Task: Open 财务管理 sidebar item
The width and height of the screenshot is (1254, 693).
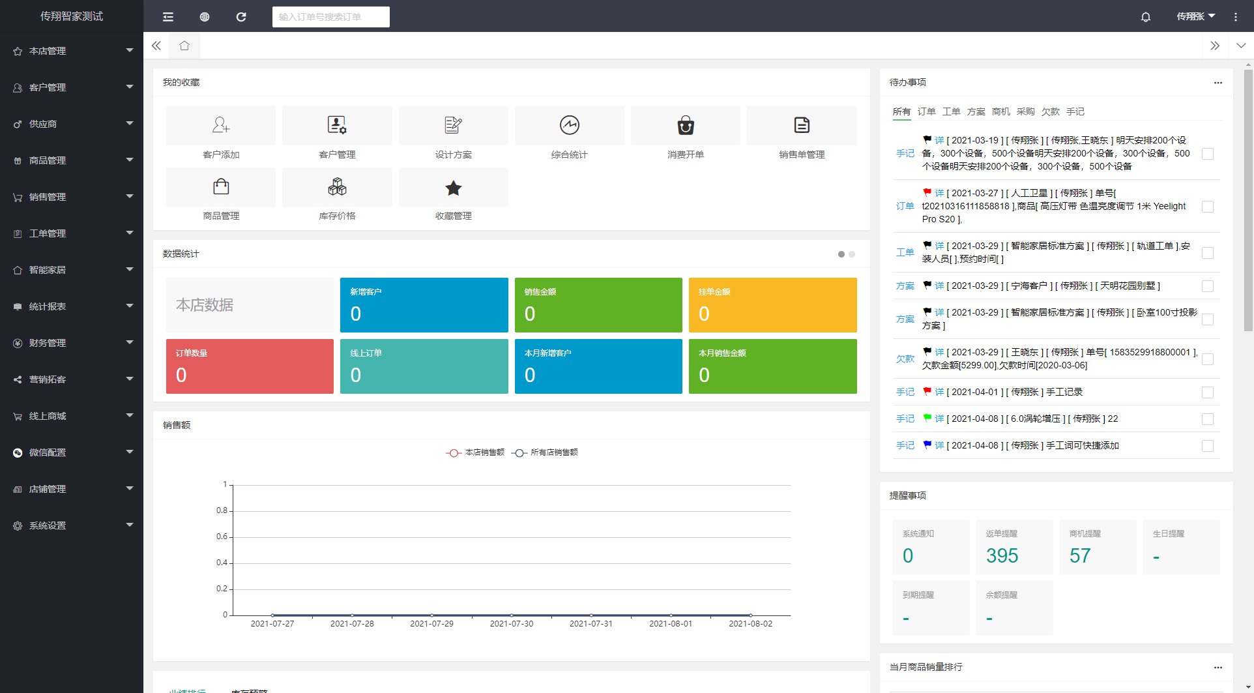Action: tap(72, 343)
